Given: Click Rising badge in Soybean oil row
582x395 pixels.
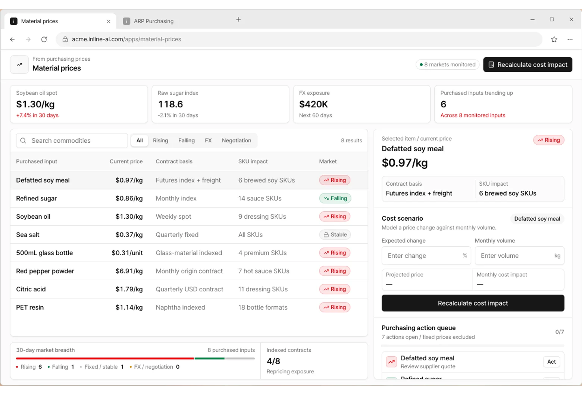Looking at the screenshot, I should pyautogui.click(x=335, y=217).
